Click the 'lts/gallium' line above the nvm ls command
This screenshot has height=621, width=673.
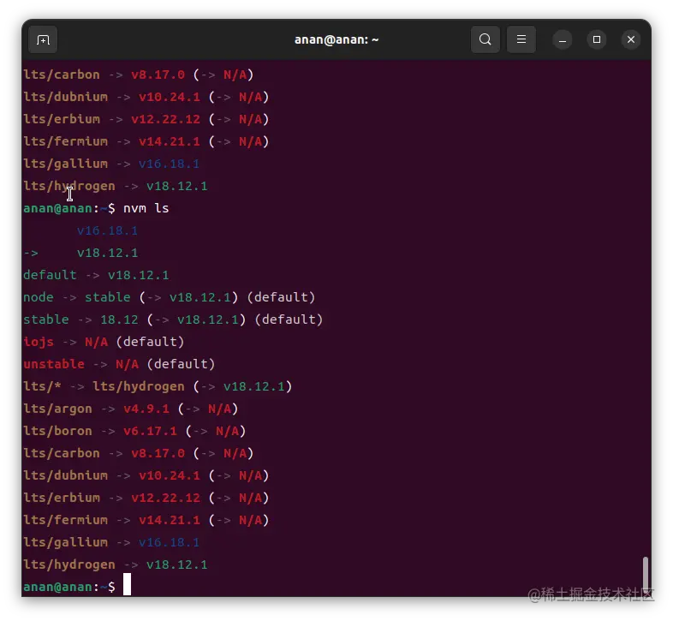(111, 164)
